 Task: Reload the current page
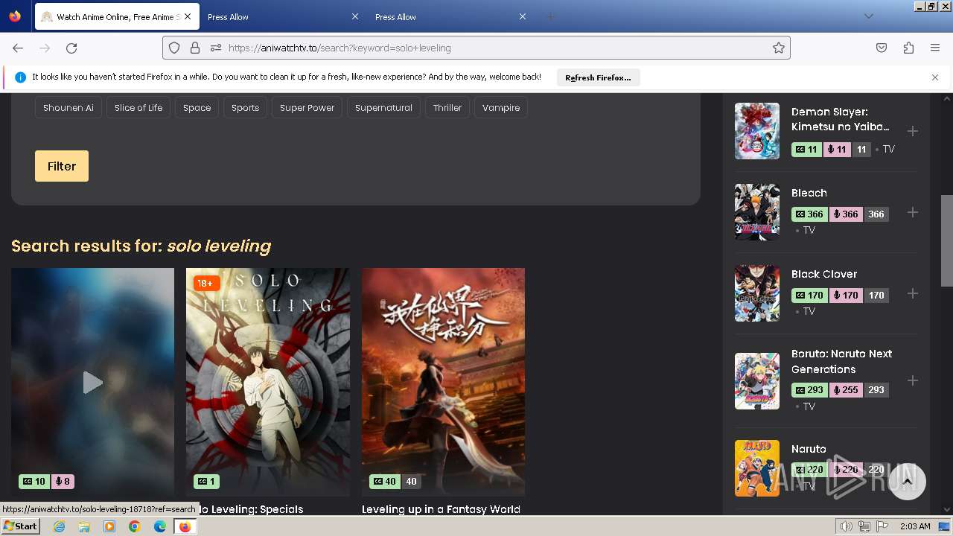click(71, 48)
